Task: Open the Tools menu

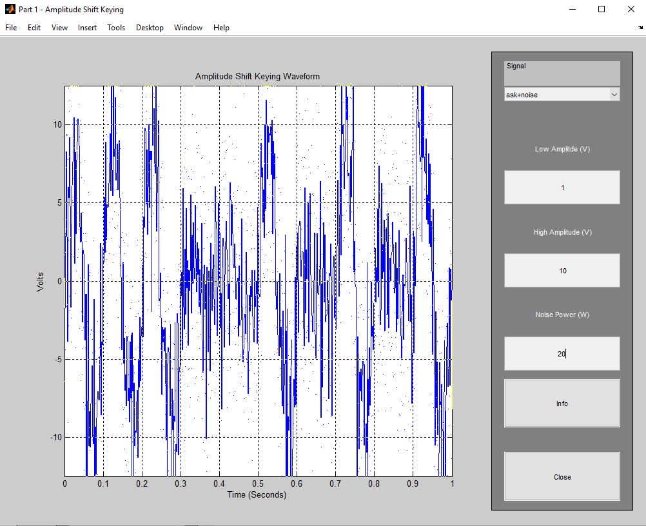Action: (x=116, y=28)
